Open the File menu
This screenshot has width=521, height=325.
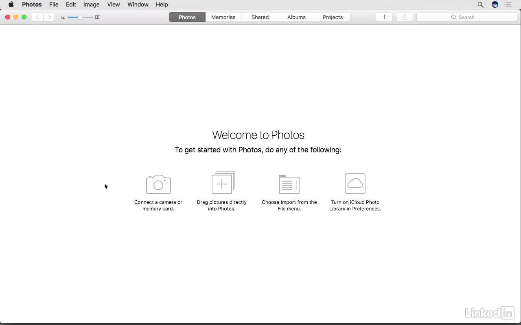54,4
